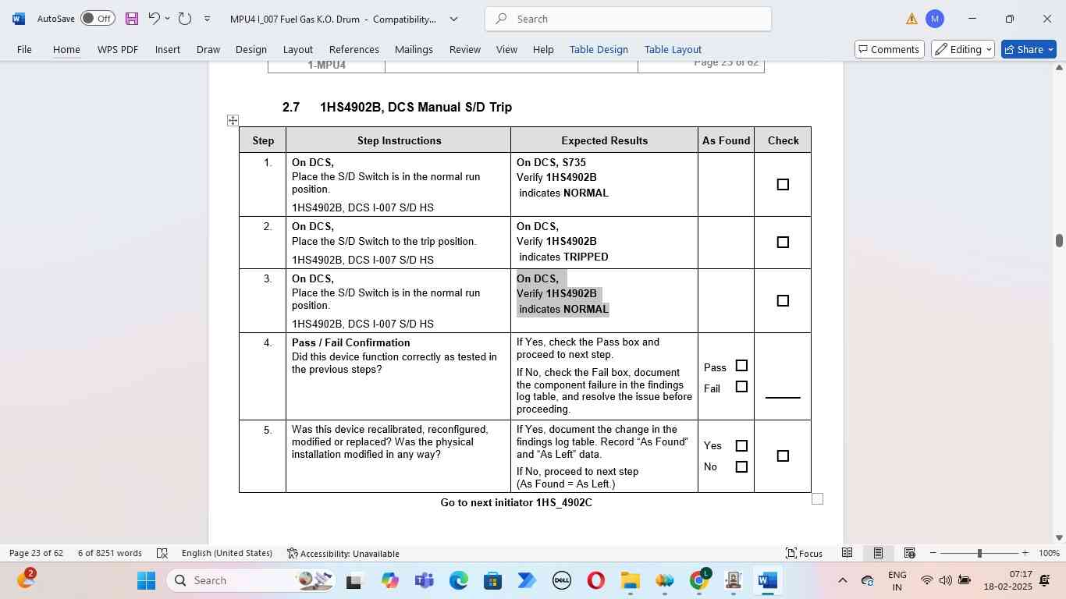Check the Step 2 check box
Image resolution: width=1066 pixels, height=599 pixels.
(783, 243)
